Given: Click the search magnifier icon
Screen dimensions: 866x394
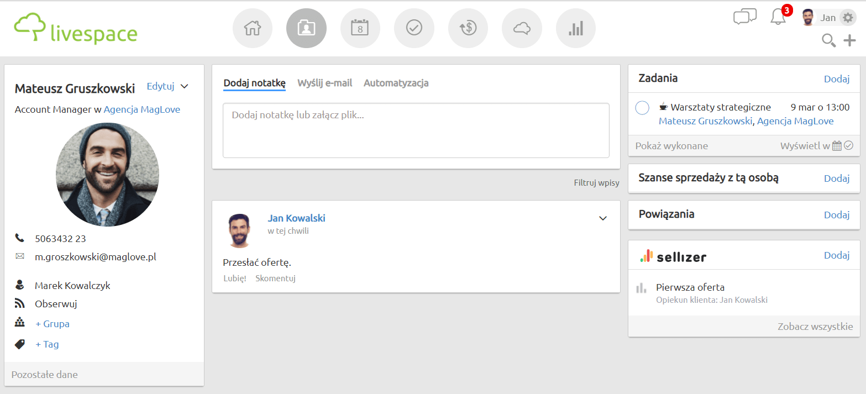Looking at the screenshot, I should pos(828,40).
